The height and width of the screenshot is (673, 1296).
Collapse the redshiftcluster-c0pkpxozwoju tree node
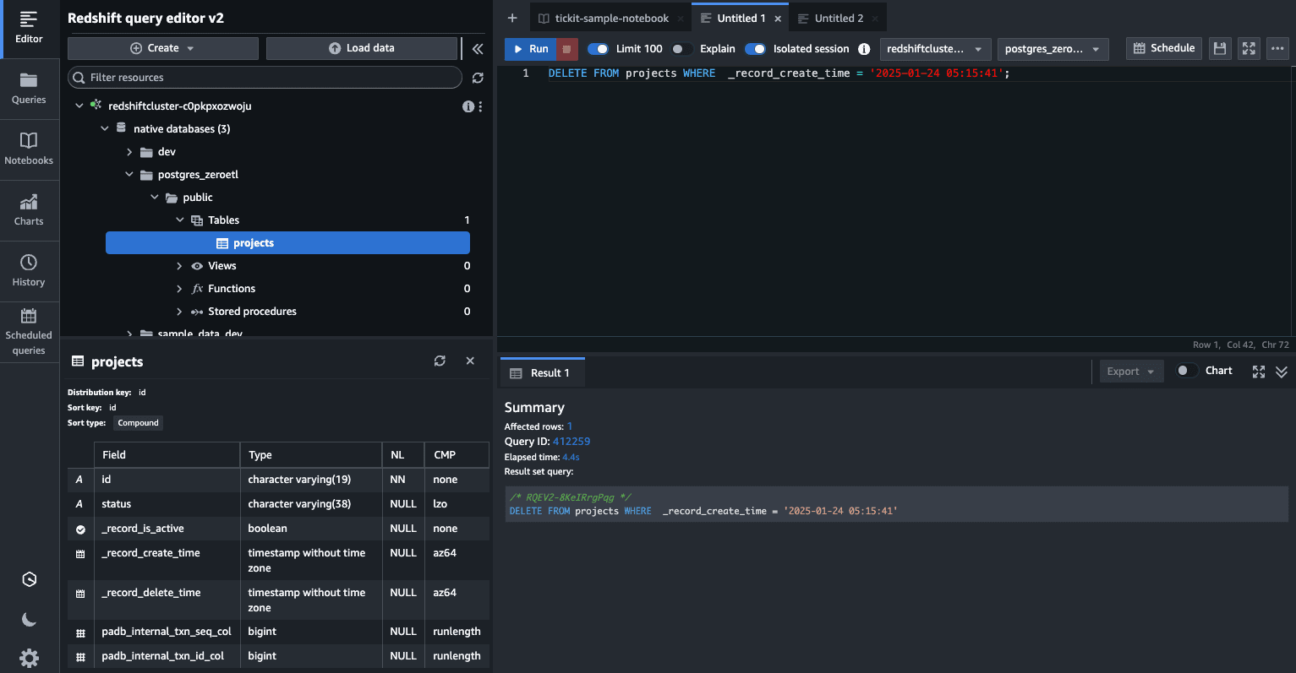click(x=79, y=106)
